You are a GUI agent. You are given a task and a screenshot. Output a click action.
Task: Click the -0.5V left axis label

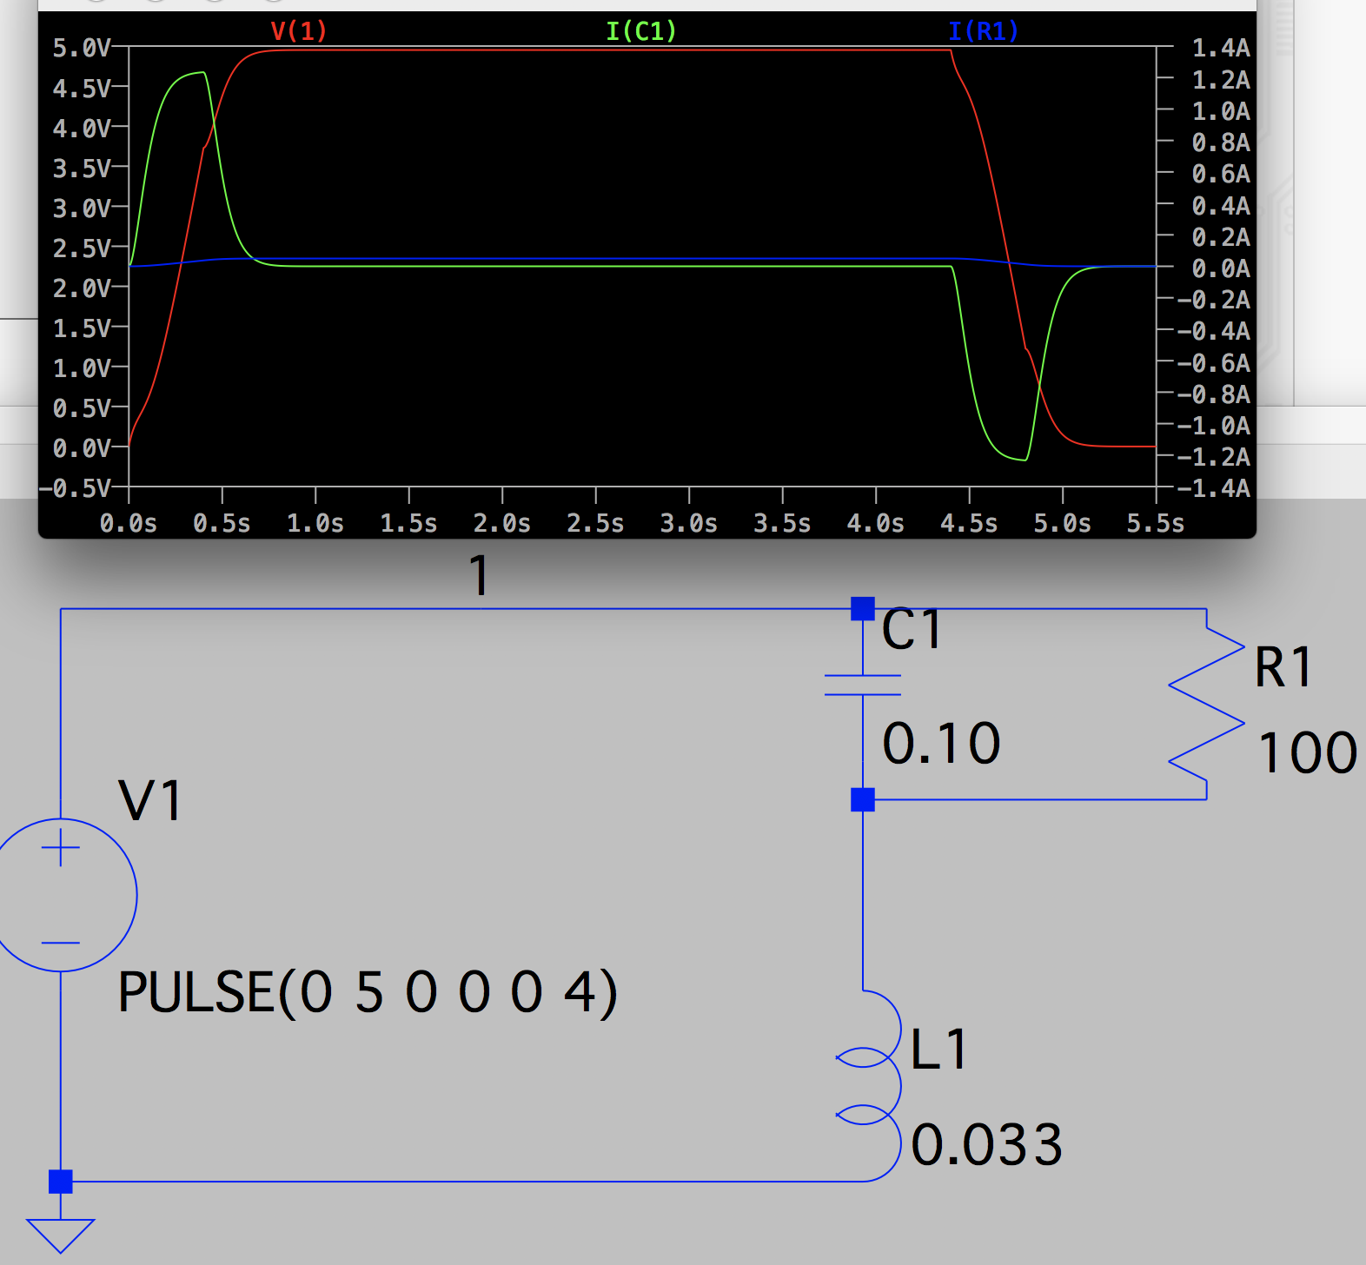click(76, 488)
